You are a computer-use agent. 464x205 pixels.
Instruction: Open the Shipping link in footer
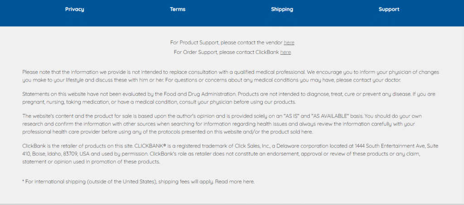[282, 9]
